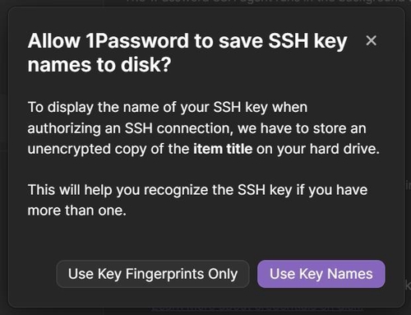Click the word 'Names' on the purple button
The width and height of the screenshot is (411, 315).
click(x=350, y=274)
